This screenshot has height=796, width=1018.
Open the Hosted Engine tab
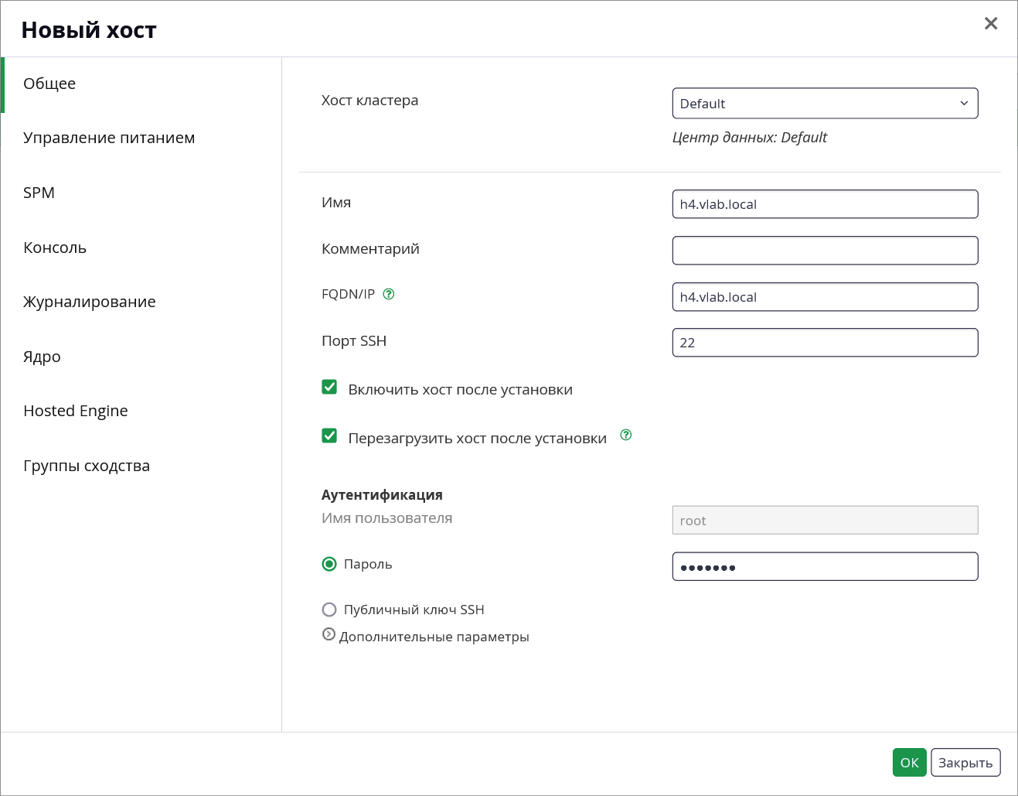[76, 411]
